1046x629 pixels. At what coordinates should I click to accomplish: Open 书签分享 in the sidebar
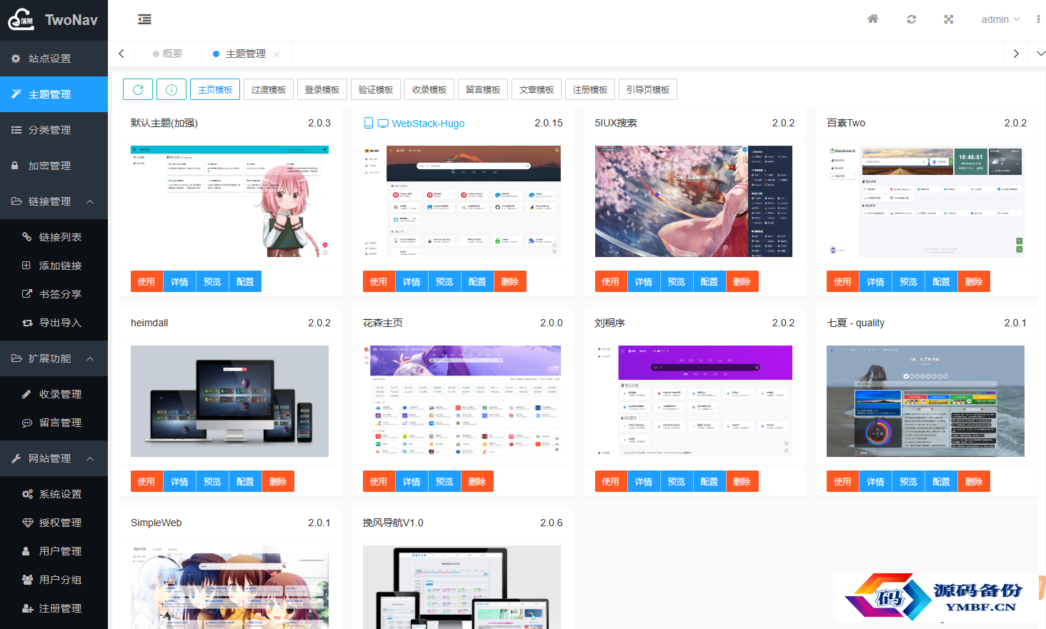pyautogui.click(x=54, y=294)
